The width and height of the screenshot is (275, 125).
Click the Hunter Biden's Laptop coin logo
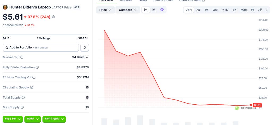pyautogui.click(x=5, y=7)
